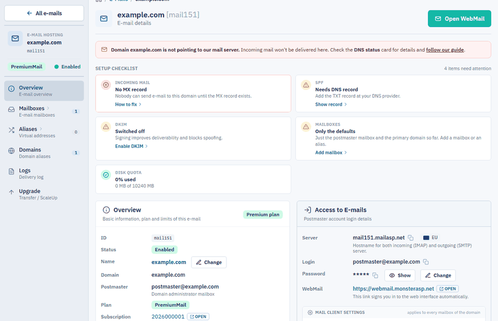Click the red error icon on Incoming Mail card
The image size is (498, 321).
(x=106, y=85)
